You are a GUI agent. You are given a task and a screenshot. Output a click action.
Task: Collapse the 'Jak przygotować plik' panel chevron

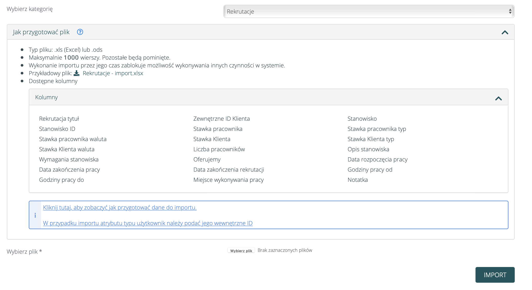tap(505, 32)
